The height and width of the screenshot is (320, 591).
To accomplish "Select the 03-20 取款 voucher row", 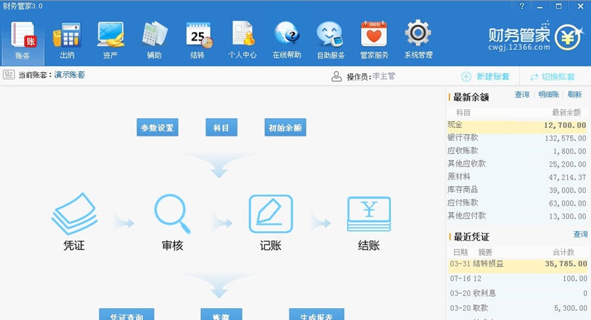I will (518, 308).
